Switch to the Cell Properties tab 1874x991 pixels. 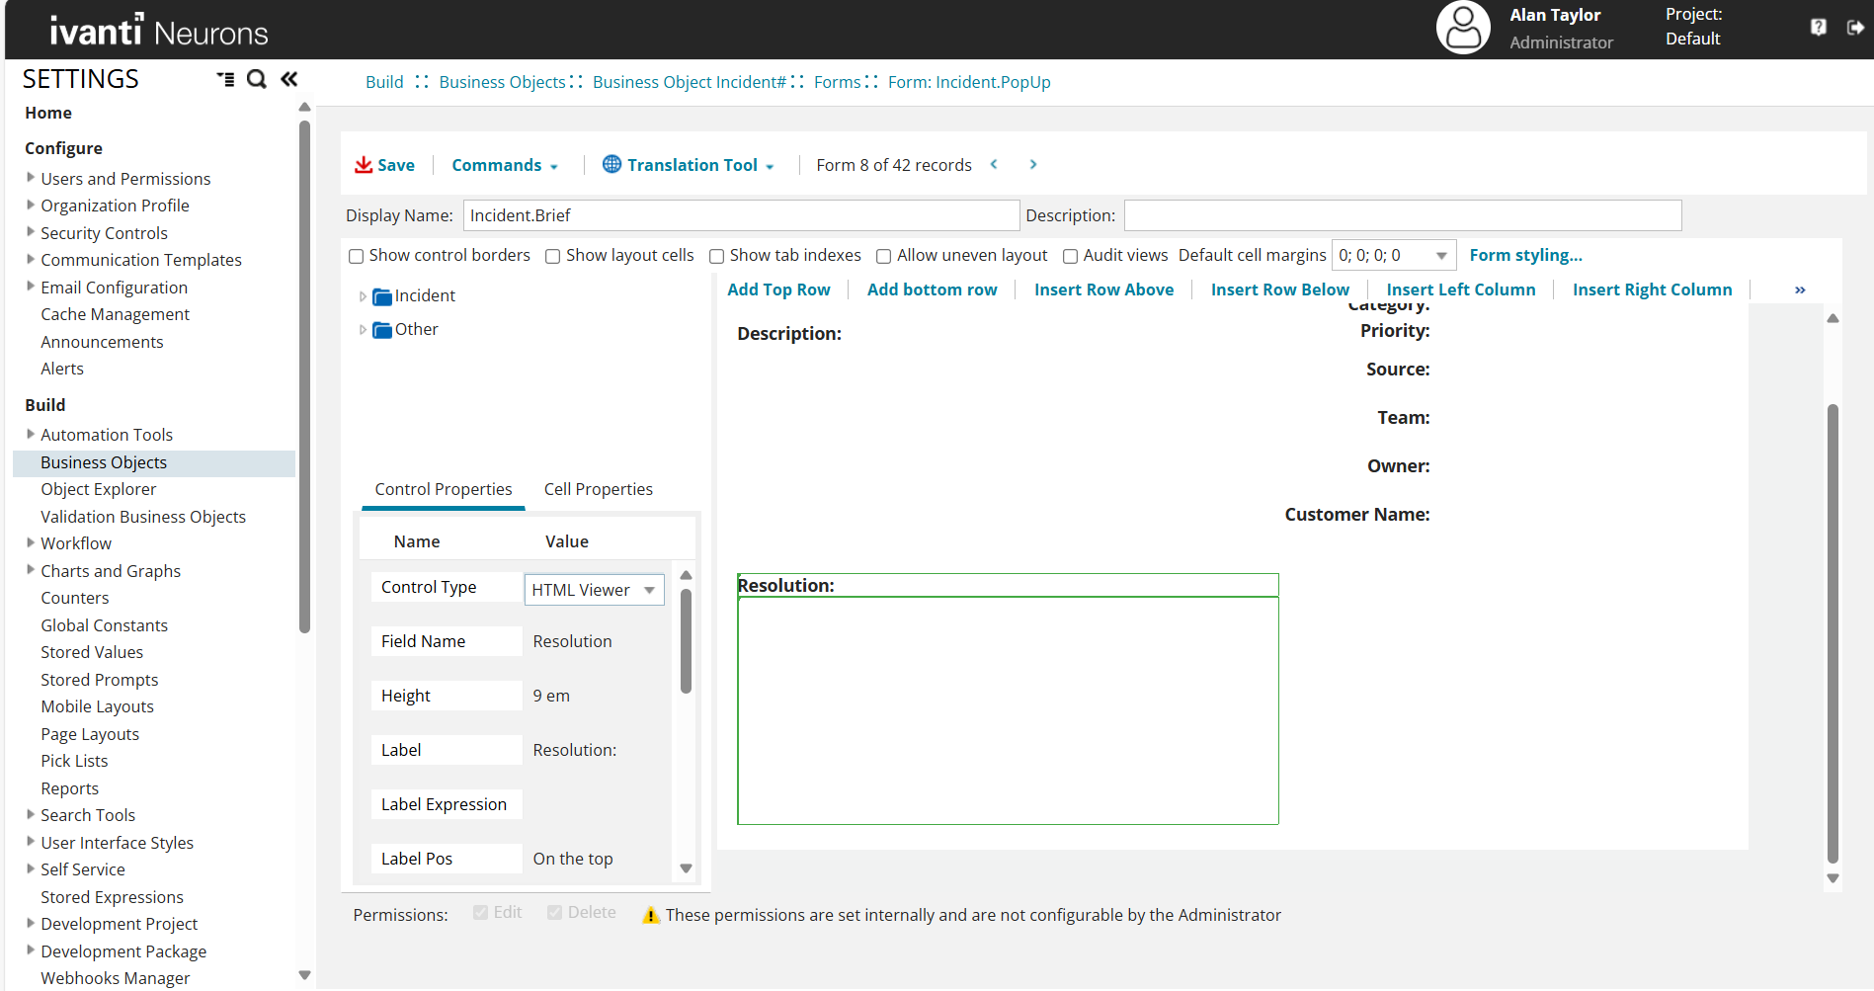pos(598,489)
